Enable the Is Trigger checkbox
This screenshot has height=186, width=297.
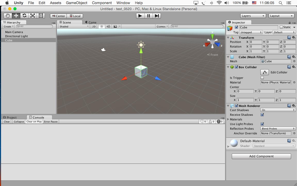262,78
